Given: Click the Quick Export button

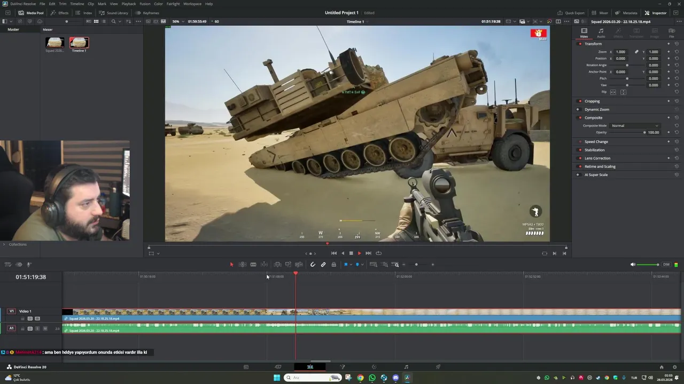Looking at the screenshot, I should 571,13.
